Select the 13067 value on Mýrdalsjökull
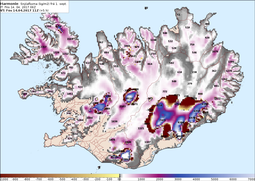The width and height of the screenshot is (255, 181). (x=126, y=159)
